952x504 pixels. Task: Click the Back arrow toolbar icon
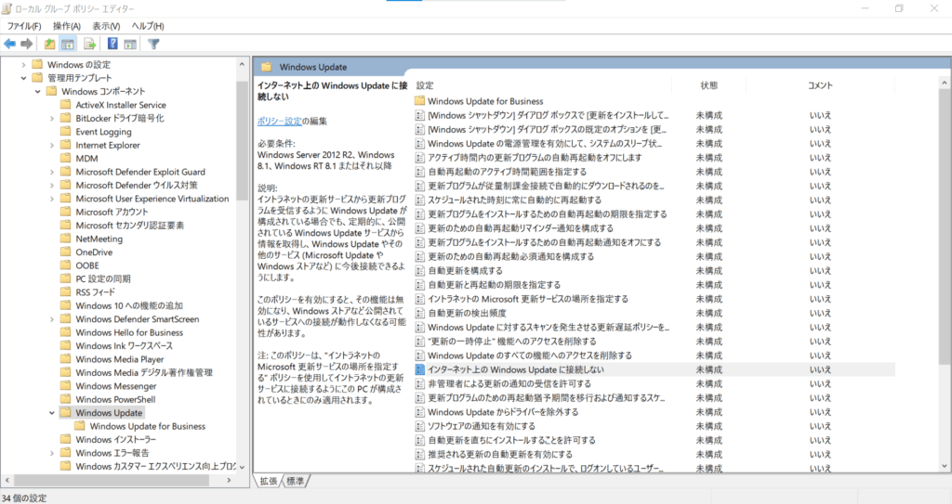(10, 44)
